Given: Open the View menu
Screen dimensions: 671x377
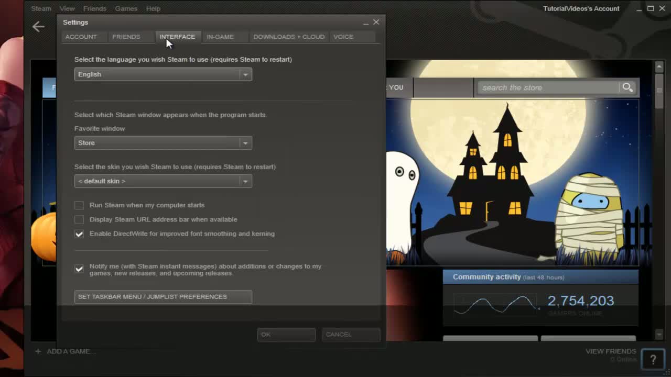Looking at the screenshot, I should pyautogui.click(x=67, y=8).
